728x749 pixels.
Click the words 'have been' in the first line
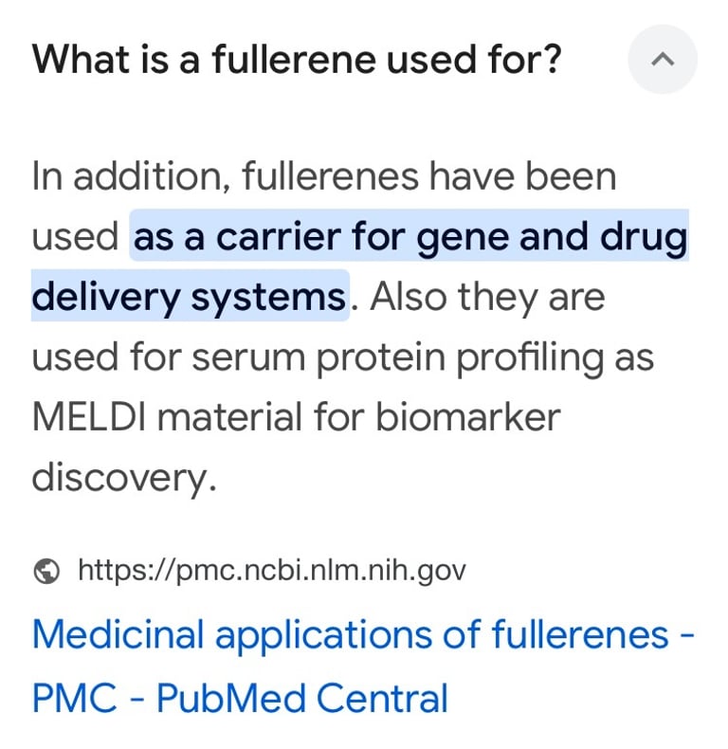click(523, 175)
